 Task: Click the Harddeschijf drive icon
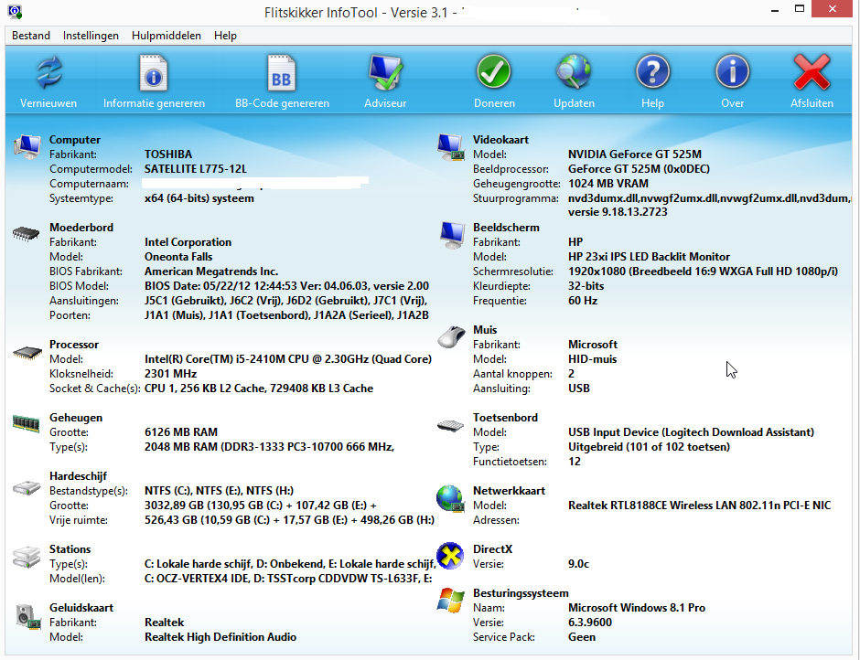27,487
